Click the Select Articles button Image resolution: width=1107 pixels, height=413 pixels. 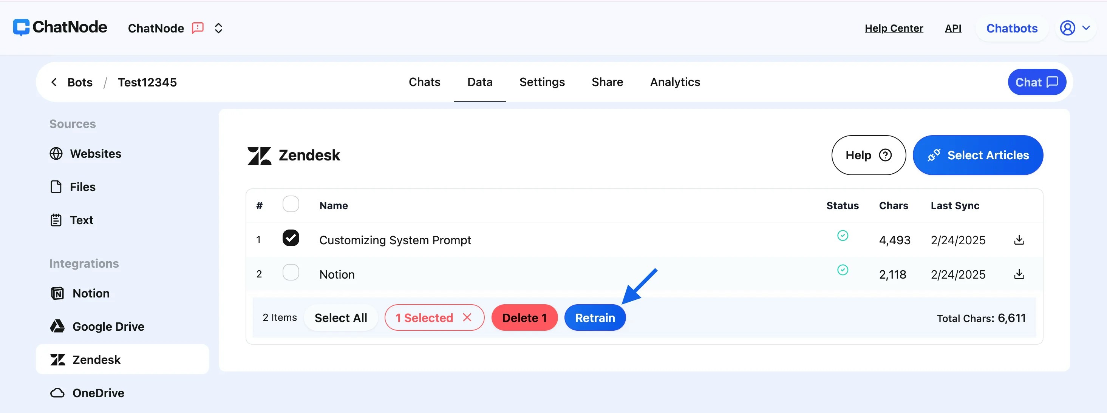tap(978, 155)
